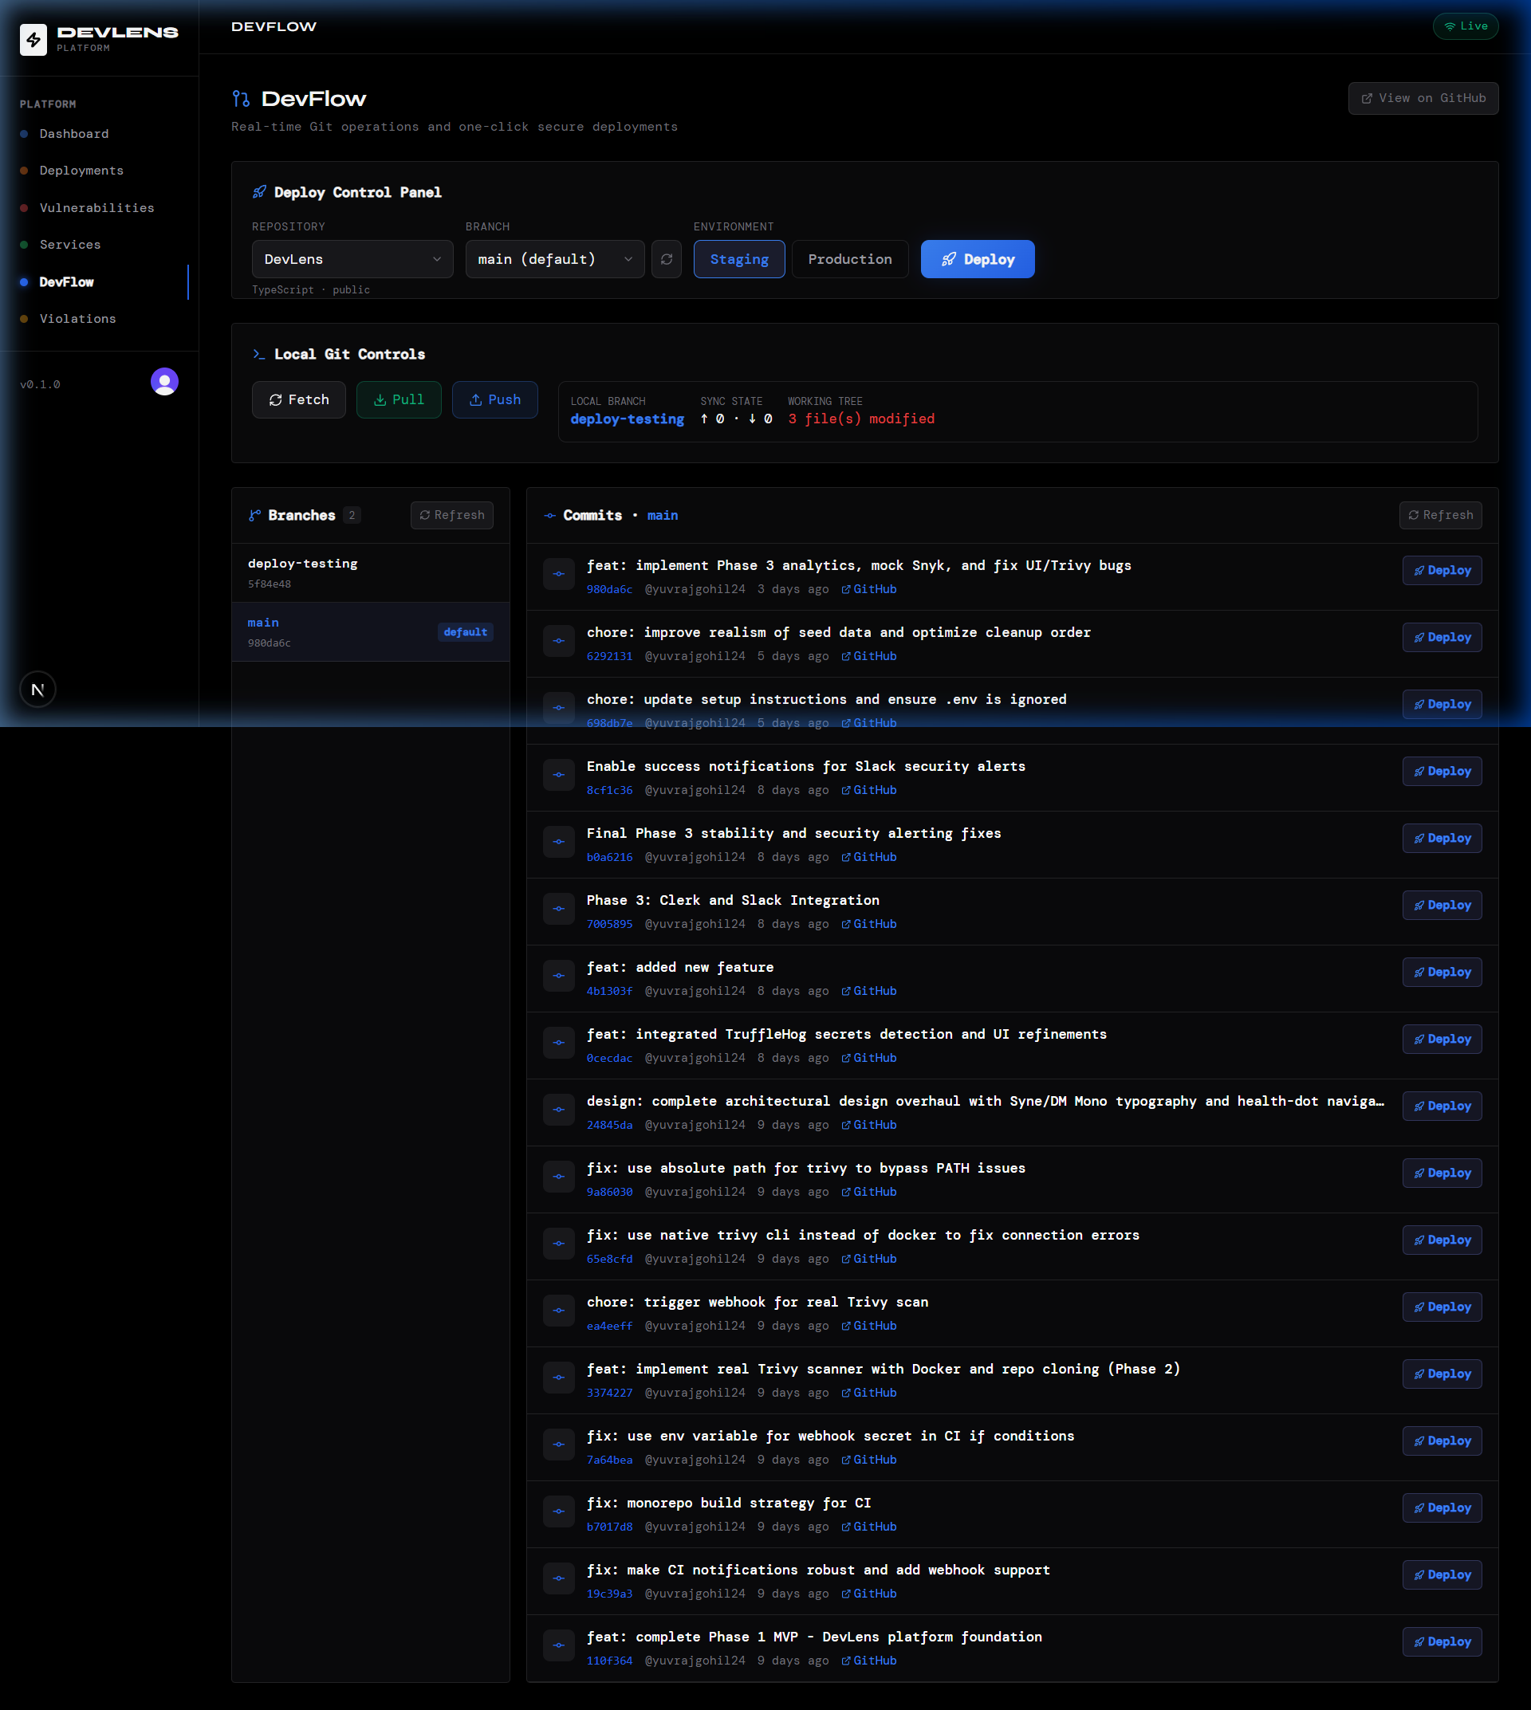Click the commit icon for commit 19c39a3
The height and width of the screenshot is (1710, 1531).
[x=558, y=1578]
